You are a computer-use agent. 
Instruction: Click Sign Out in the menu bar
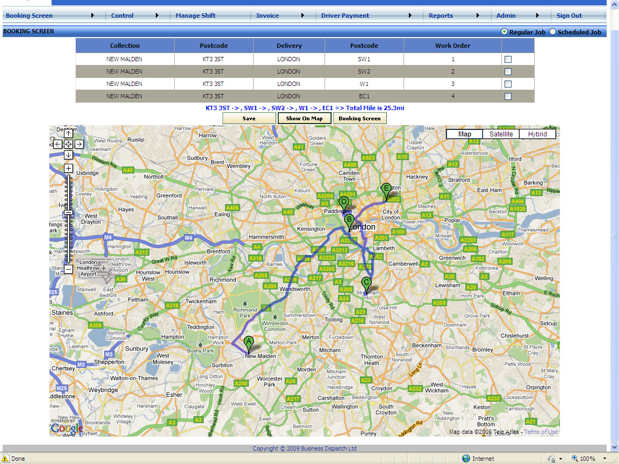(569, 16)
